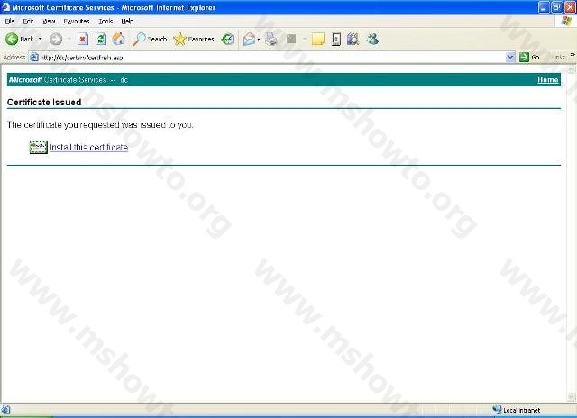Click the grayed Edit toolbar icon

click(291, 39)
